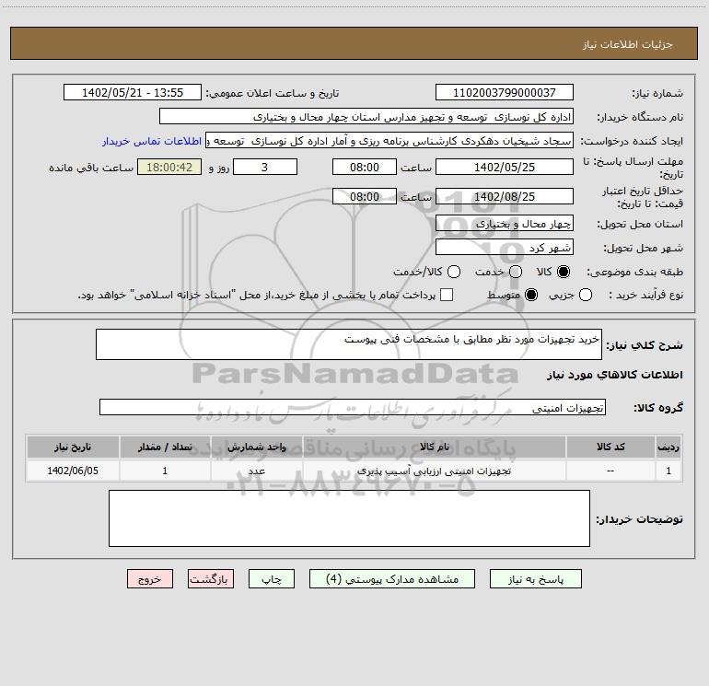709x686 pixels.
Task: Open the اطلاعات تماس خریدار link
Action: point(152,141)
